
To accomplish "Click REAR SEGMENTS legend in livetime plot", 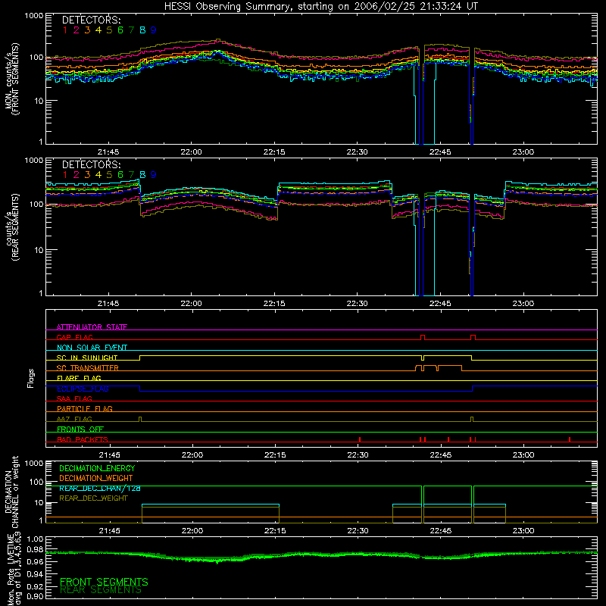I will click(101, 590).
